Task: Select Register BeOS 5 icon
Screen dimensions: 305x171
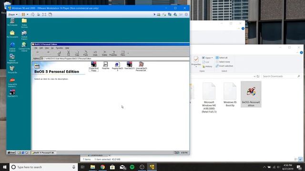Action: coord(118,66)
